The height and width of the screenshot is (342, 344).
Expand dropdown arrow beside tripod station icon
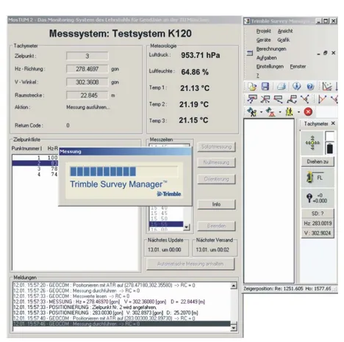point(280,112)
